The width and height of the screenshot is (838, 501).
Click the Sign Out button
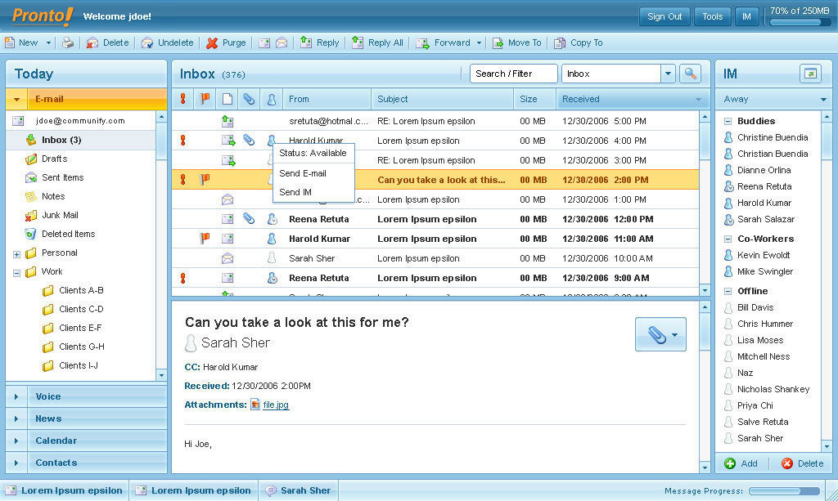(664, 16)
